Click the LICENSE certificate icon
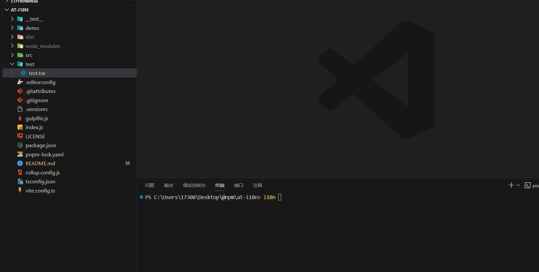The width and height of the screenshot is (539, 272). coord(20,136)
